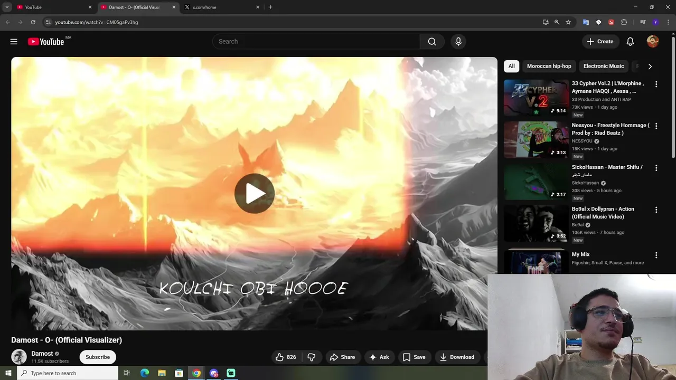Open the My Mix playlist title

point(581,254)
